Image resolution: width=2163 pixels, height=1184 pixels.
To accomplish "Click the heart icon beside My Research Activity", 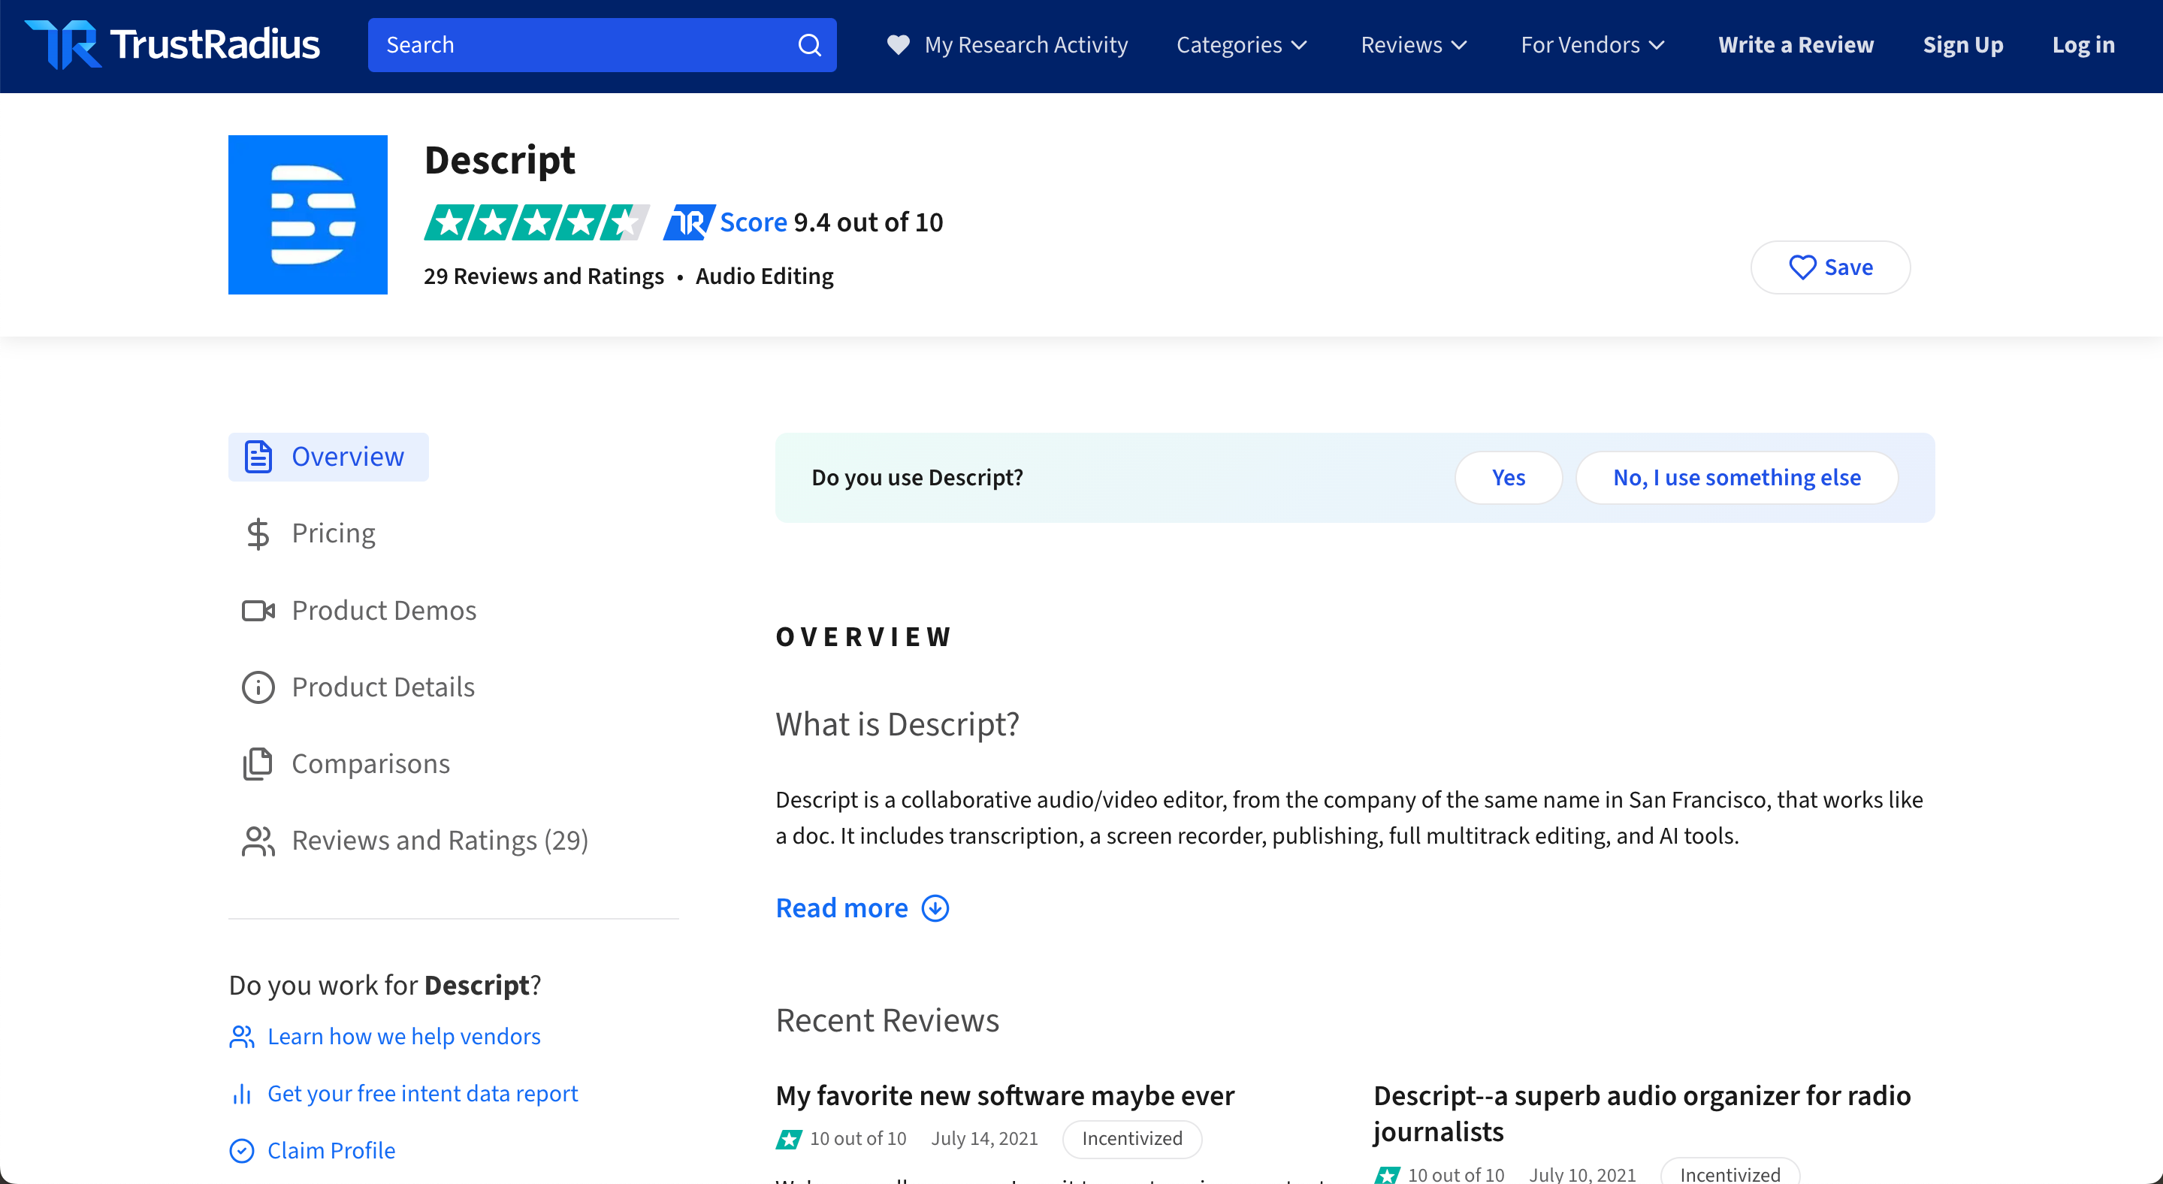I will point(899,45).
